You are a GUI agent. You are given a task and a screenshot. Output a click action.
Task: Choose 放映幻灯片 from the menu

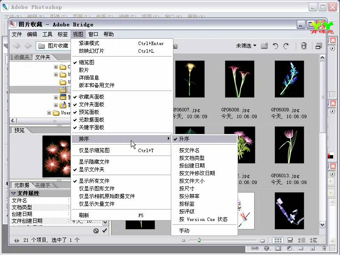pos(122,51)
